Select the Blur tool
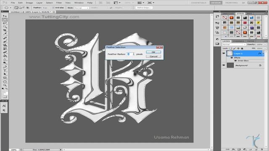 5,60
